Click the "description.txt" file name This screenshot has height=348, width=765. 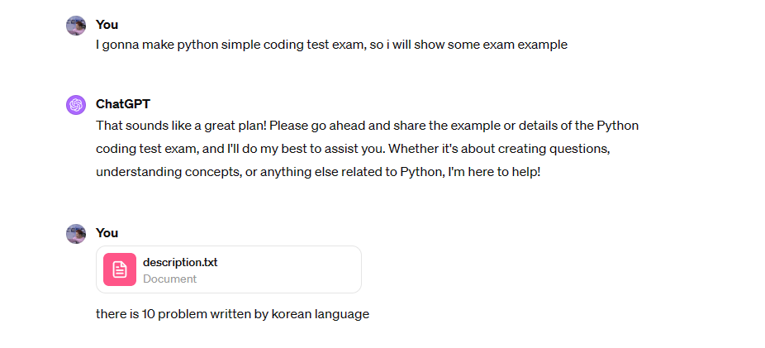[180, 262]
